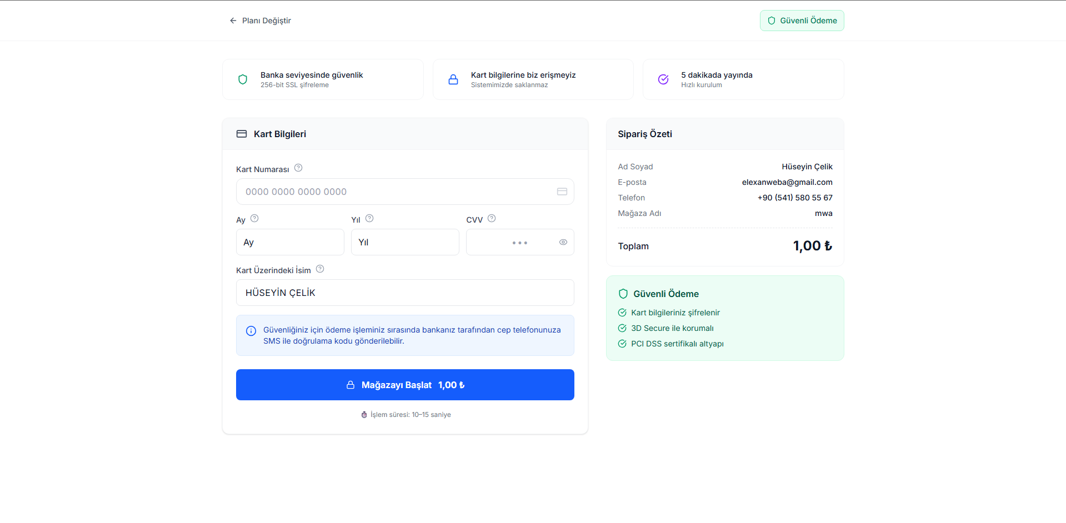The image size is (1066, 523).
Task: Select phone number +90 (541) 580 55 67
Action: (x=795, y=198)
